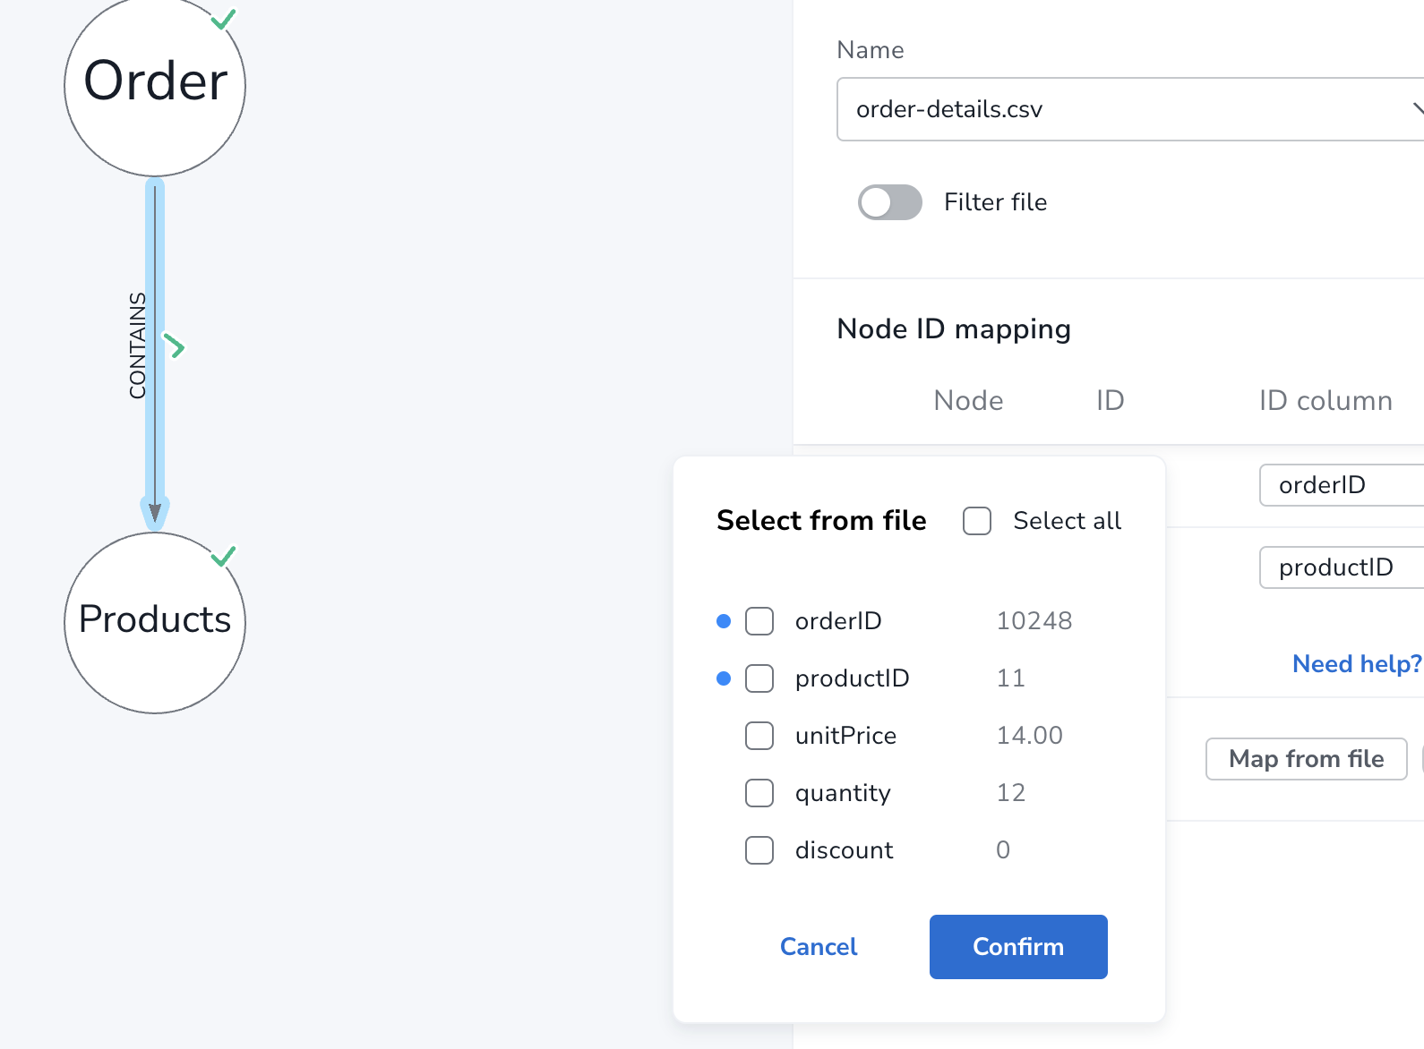Check the discount checkbox
The height and width of the screenshot is (1049, 1424).
coord(759,850)
